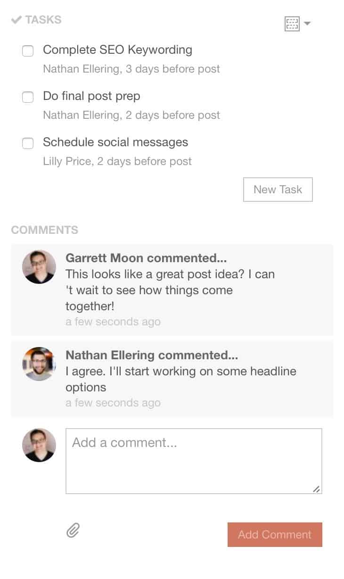Select the COMMENTS section header
Image resolution: width=344 pixels, height=579 pixels.
(x=44, y=230)
